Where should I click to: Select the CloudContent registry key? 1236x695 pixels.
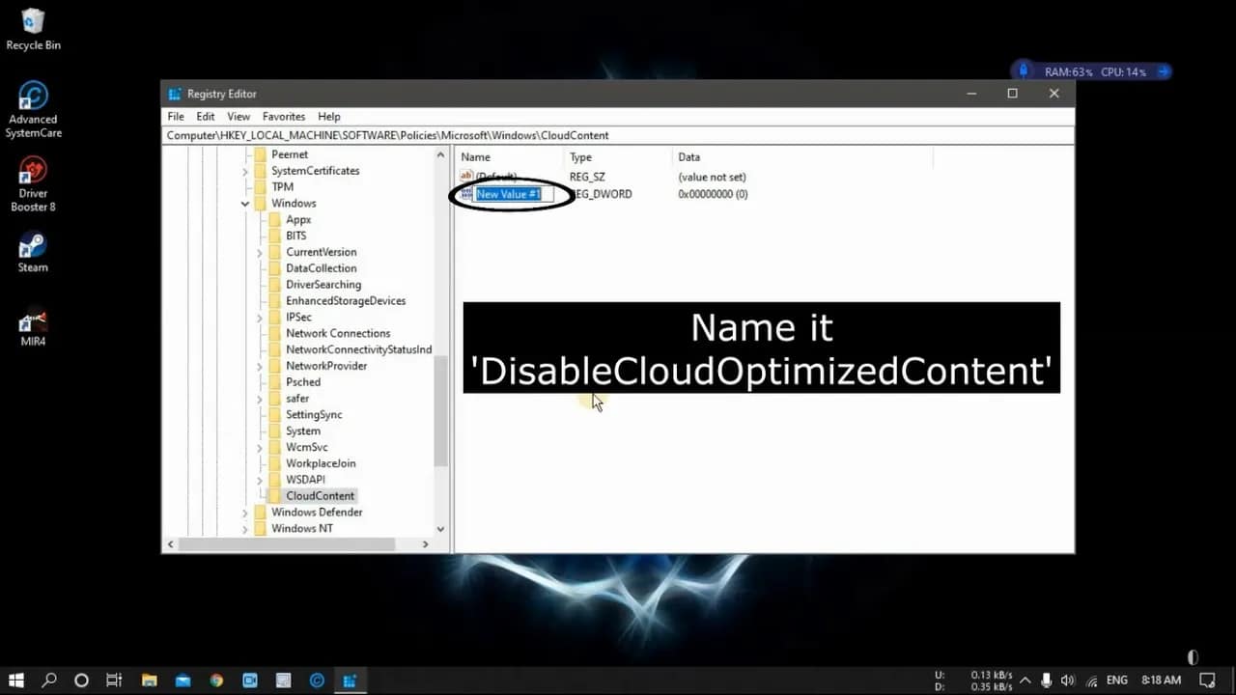click(320, 495)
